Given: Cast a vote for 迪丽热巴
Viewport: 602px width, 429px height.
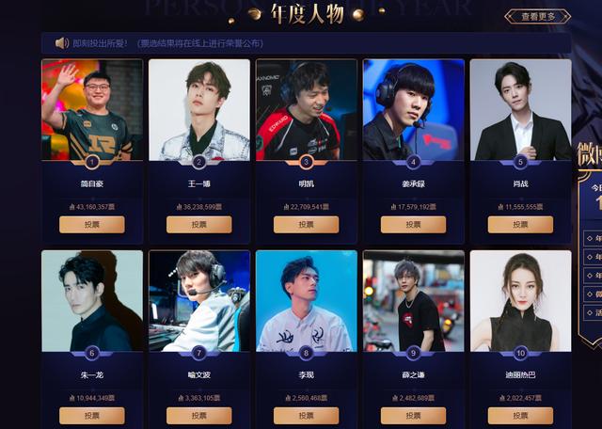Looking at the screenshot, I should [x=520, y=416].
